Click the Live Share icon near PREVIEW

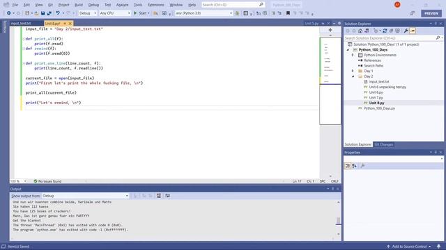tap(413, 13)
